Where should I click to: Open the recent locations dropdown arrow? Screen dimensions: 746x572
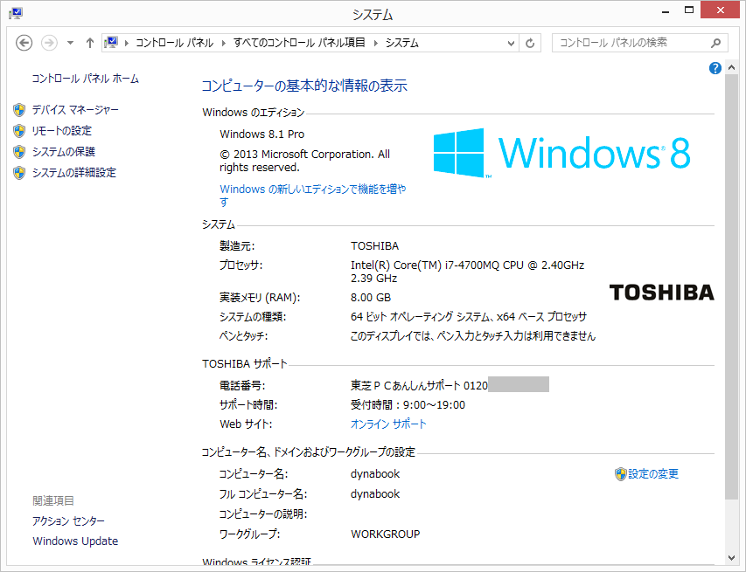(x=70, y=43)
